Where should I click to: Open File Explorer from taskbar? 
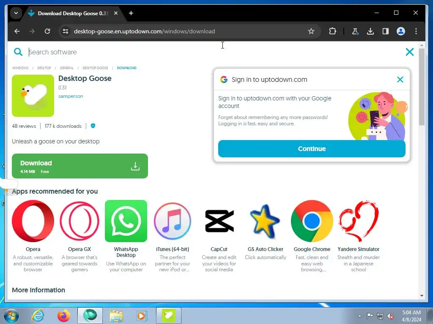pyautogui.click(x=116, y=316)
